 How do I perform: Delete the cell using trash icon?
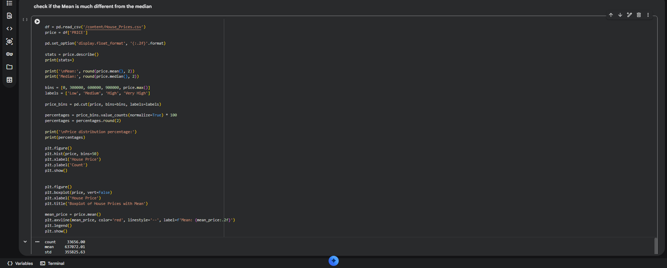pyautogui.click(x=639, y=15)
